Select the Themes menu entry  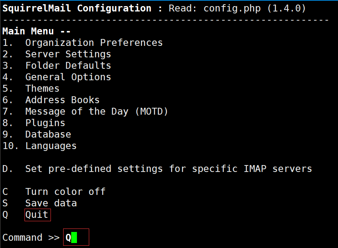pyautogui.click(x=42, y=89)
